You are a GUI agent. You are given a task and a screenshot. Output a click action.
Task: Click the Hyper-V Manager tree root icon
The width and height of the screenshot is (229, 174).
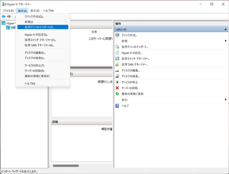point(3,23)
